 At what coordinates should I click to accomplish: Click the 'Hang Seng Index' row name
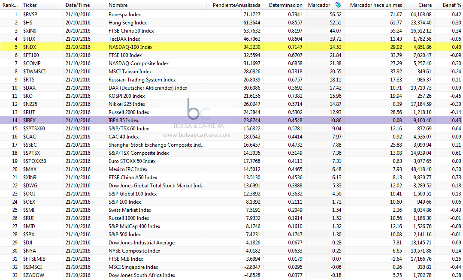point(127,23)
